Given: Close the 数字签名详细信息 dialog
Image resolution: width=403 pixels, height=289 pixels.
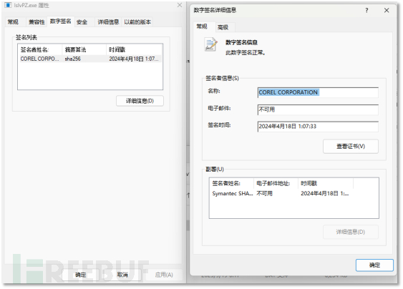Looking at the screenshot, I should (x=387, y=10).
